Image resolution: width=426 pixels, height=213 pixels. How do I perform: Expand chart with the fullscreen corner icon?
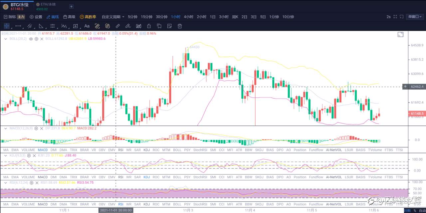[400, 34]
